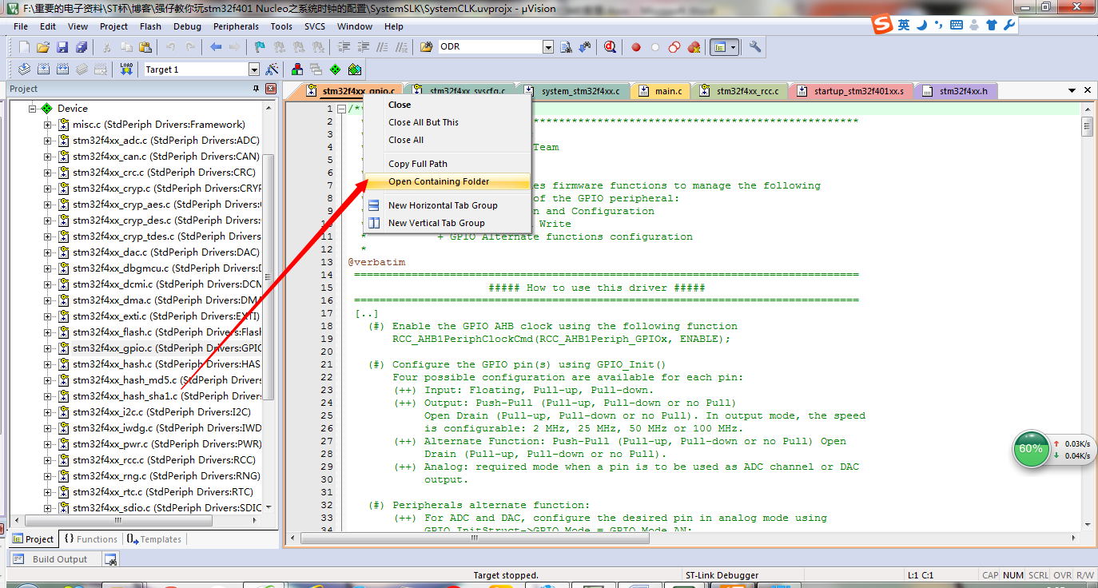Choose Copy Full Path in context menu
Screen dimensions: 1098x588
click(447, 164)
